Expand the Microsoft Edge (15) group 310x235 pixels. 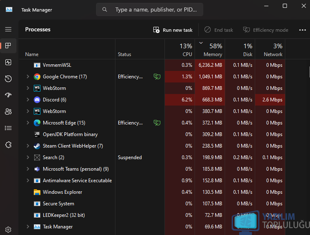pos(28,123)
